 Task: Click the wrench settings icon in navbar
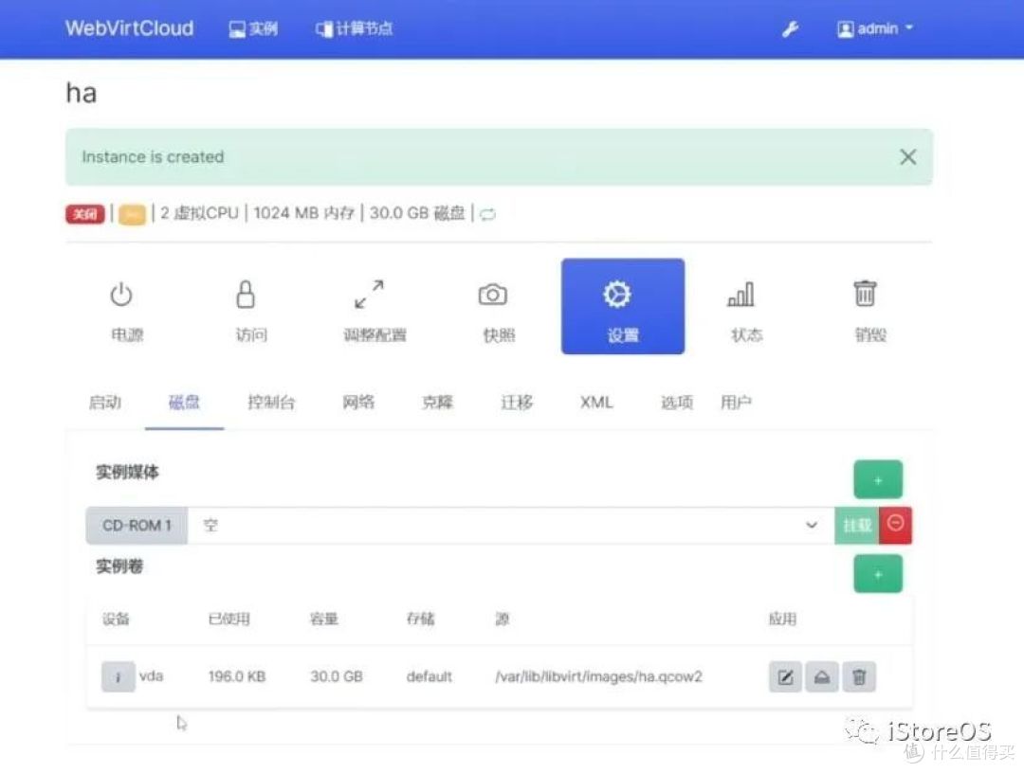coord(790,29)
